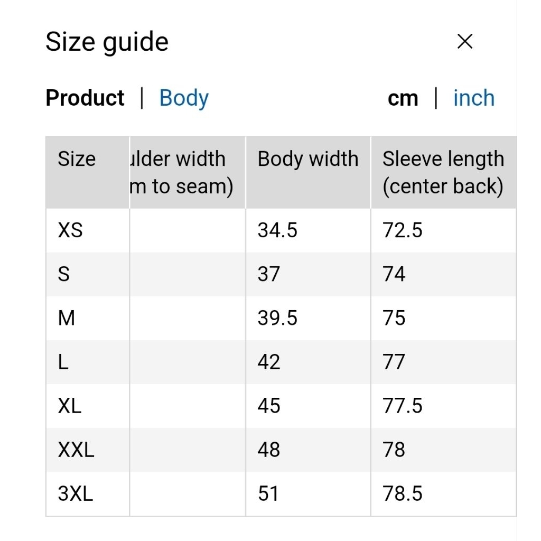
Task: Click the 72.5 sleeve length value
Action: (x=403, y=230)
